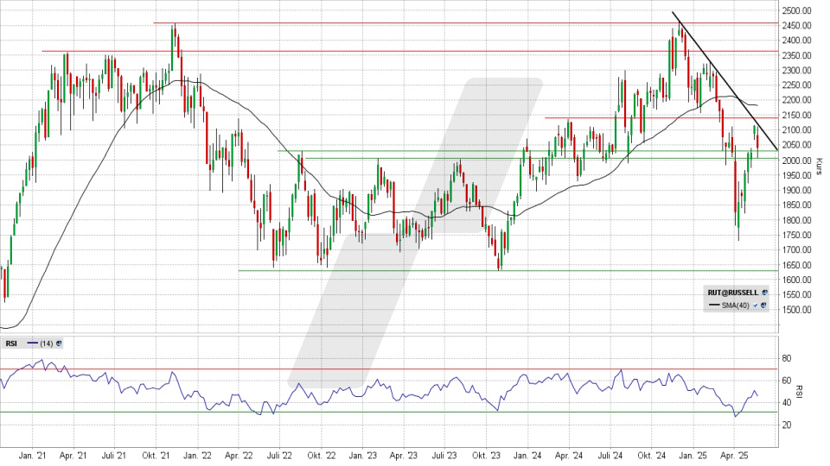Open settings icon next to RUT@RUSSELL legend
Viewport: 830px width, 466px height.
(764, 293)
